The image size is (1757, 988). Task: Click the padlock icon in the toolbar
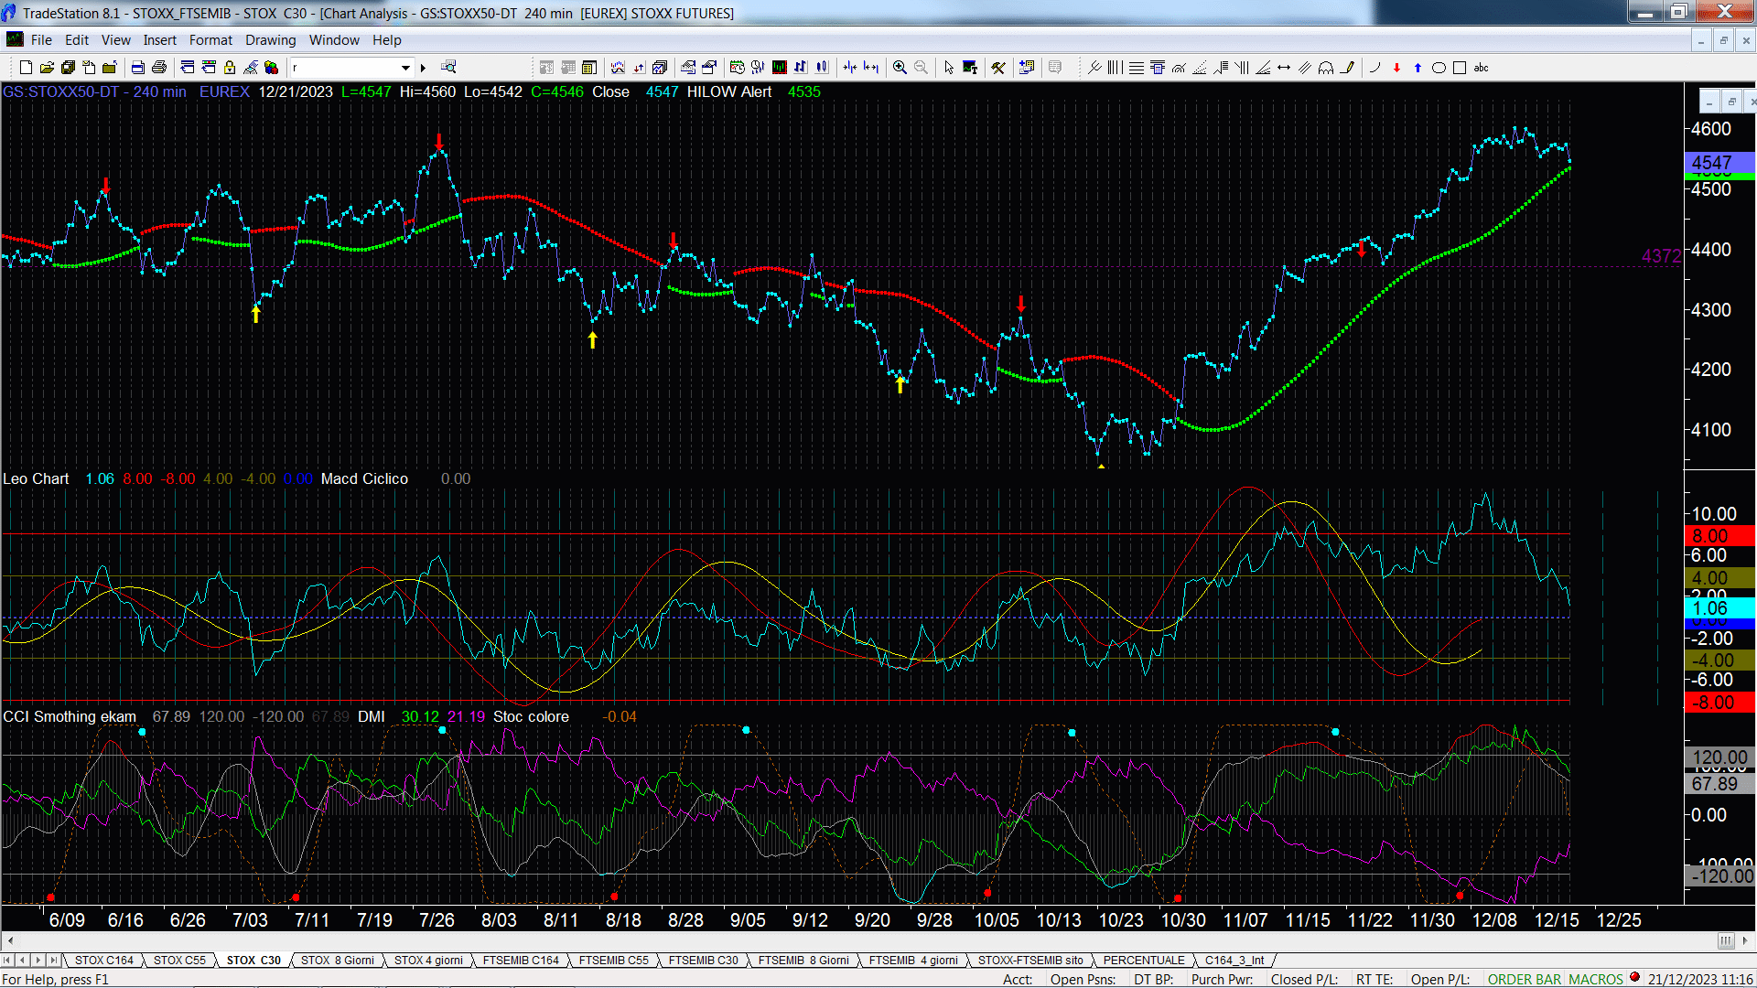click(230, 68)
